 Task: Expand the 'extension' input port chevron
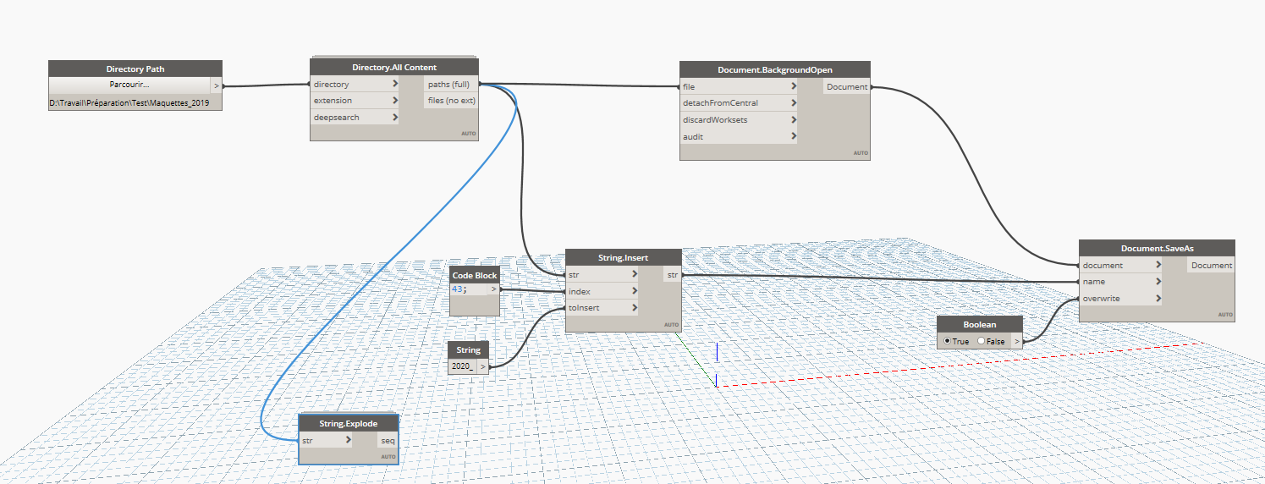395,101
